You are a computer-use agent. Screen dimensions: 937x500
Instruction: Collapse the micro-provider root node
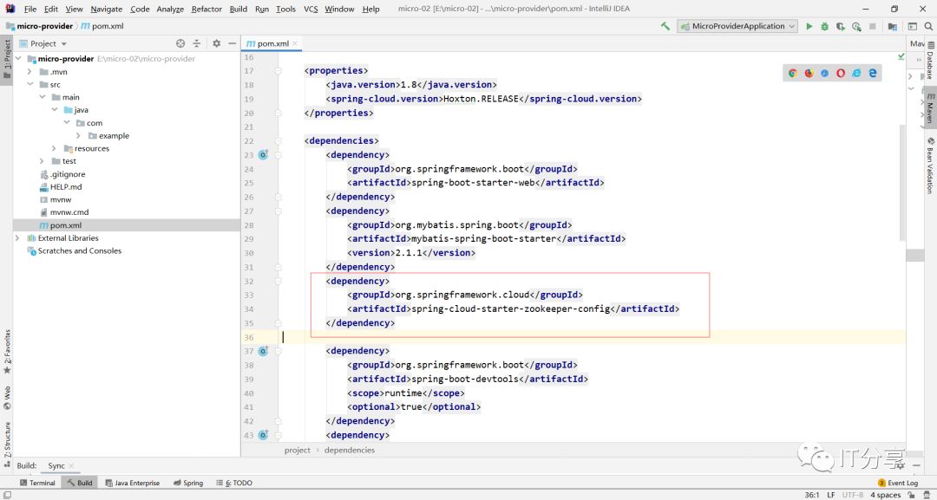click(18, 59)
